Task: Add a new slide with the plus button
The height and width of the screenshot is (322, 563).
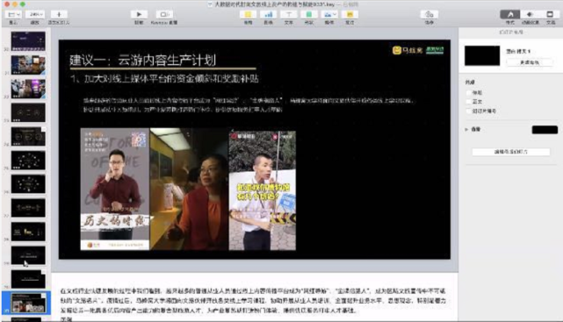Action: [59, 14]
